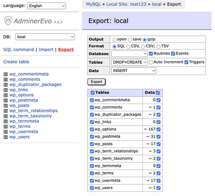Click select-data icon beside wp_usermeta in sidebar

[x=5, y=132]
